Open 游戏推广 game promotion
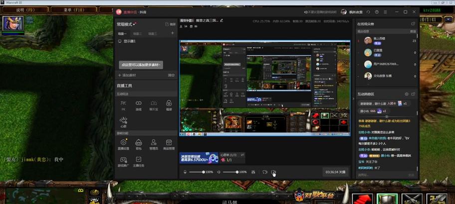This screenshot has height=204, width=455. pyautogui.click(x=124, y=162)
